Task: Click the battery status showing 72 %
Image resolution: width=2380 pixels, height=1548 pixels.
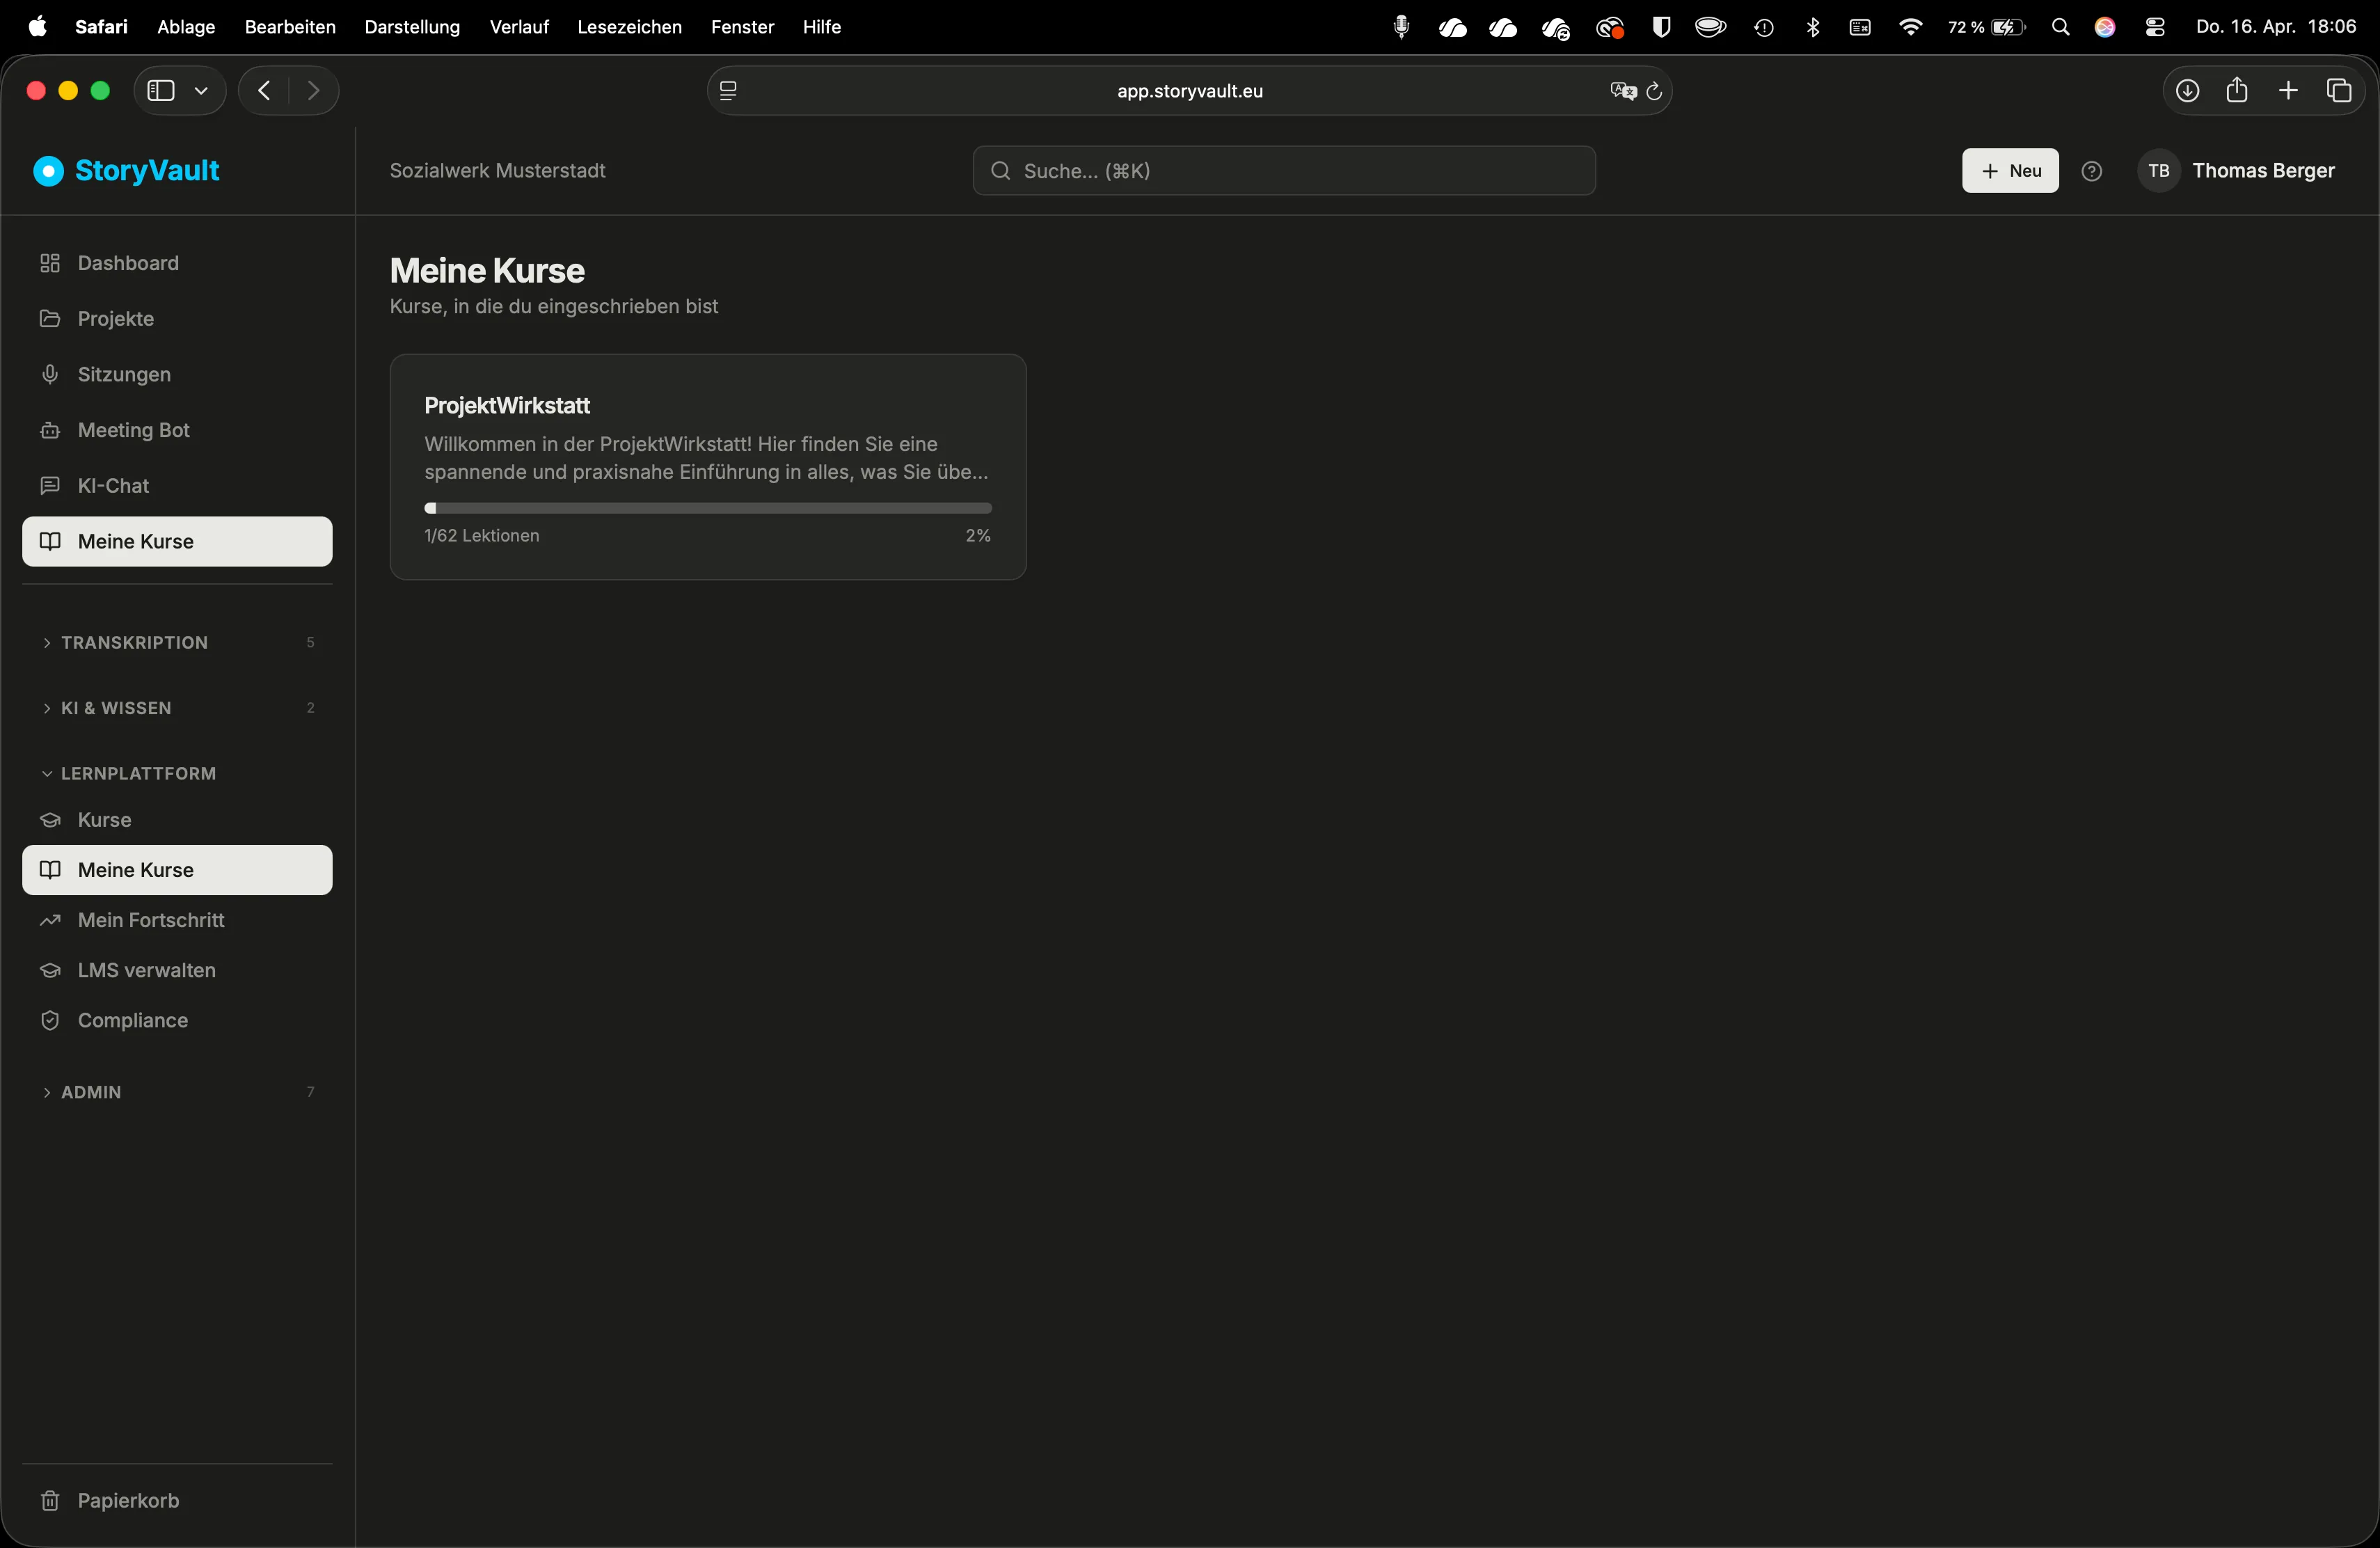Action: (1986, 28)
